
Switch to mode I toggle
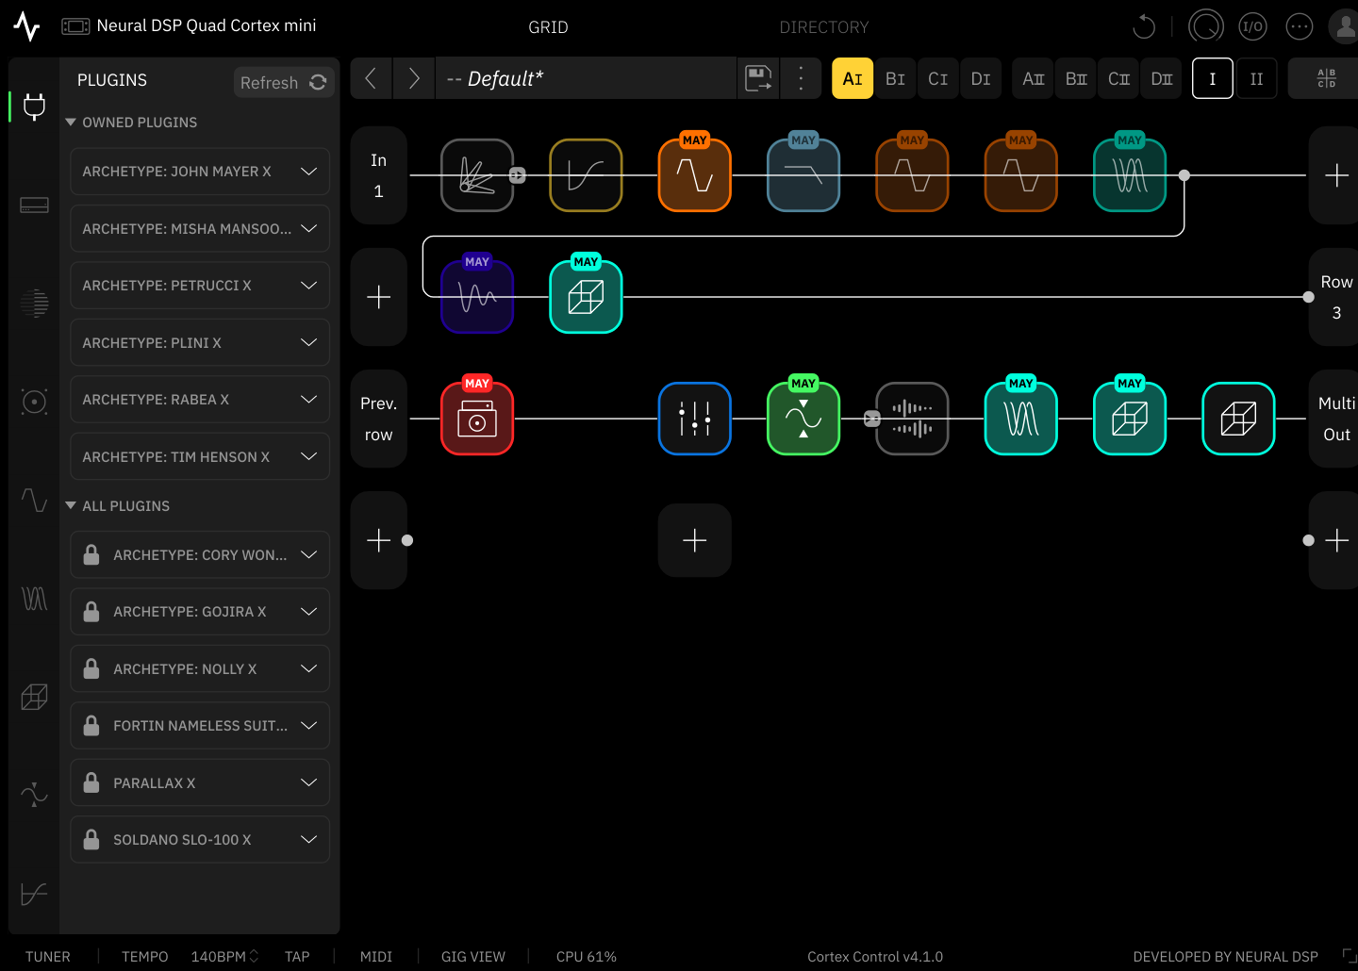click(1213, 78)
